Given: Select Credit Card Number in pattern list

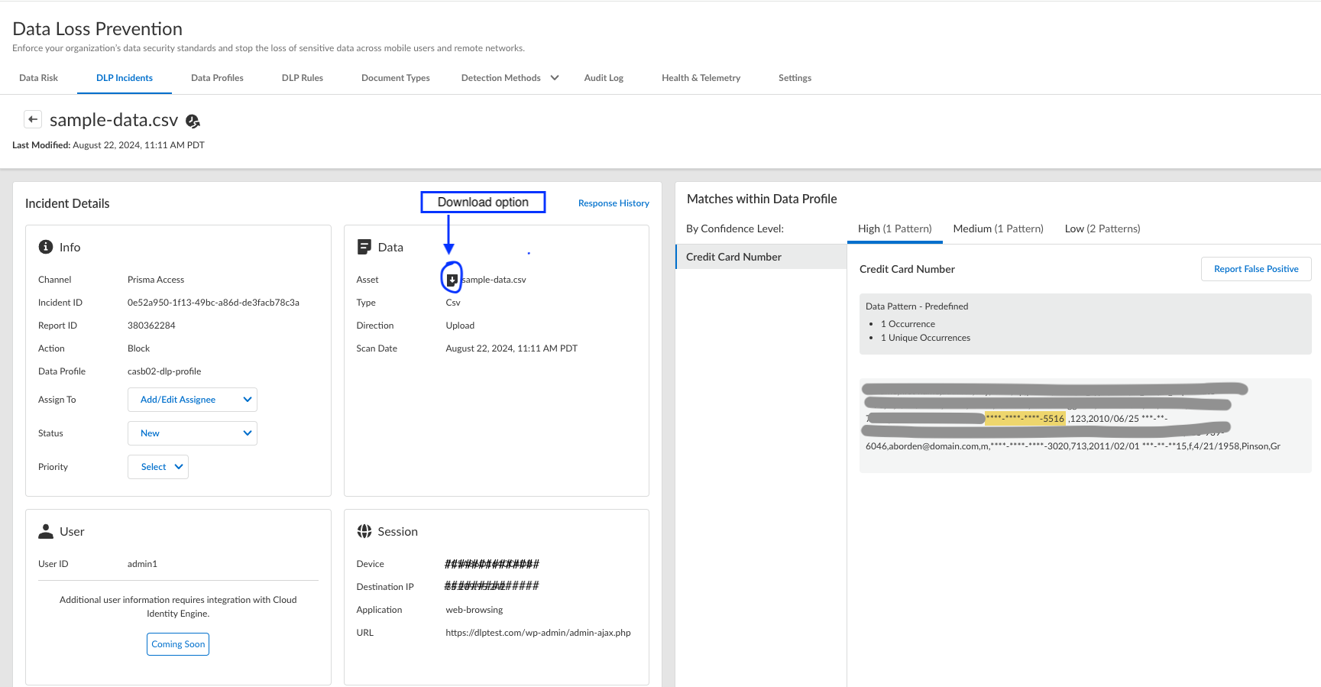Looking at the screenshot, I should pos(733,257).
